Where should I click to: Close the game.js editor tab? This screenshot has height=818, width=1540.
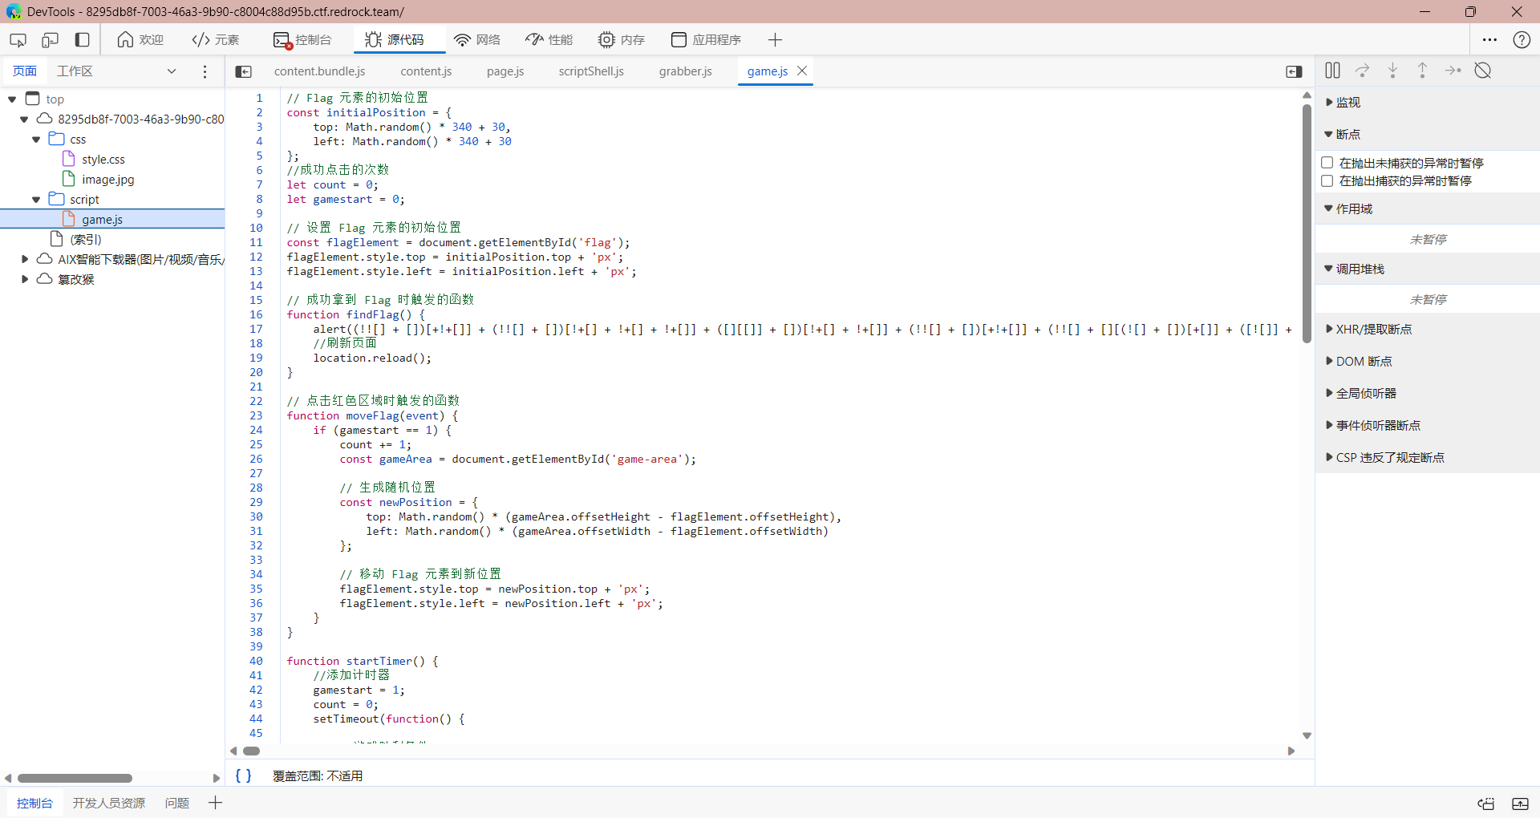802,71
